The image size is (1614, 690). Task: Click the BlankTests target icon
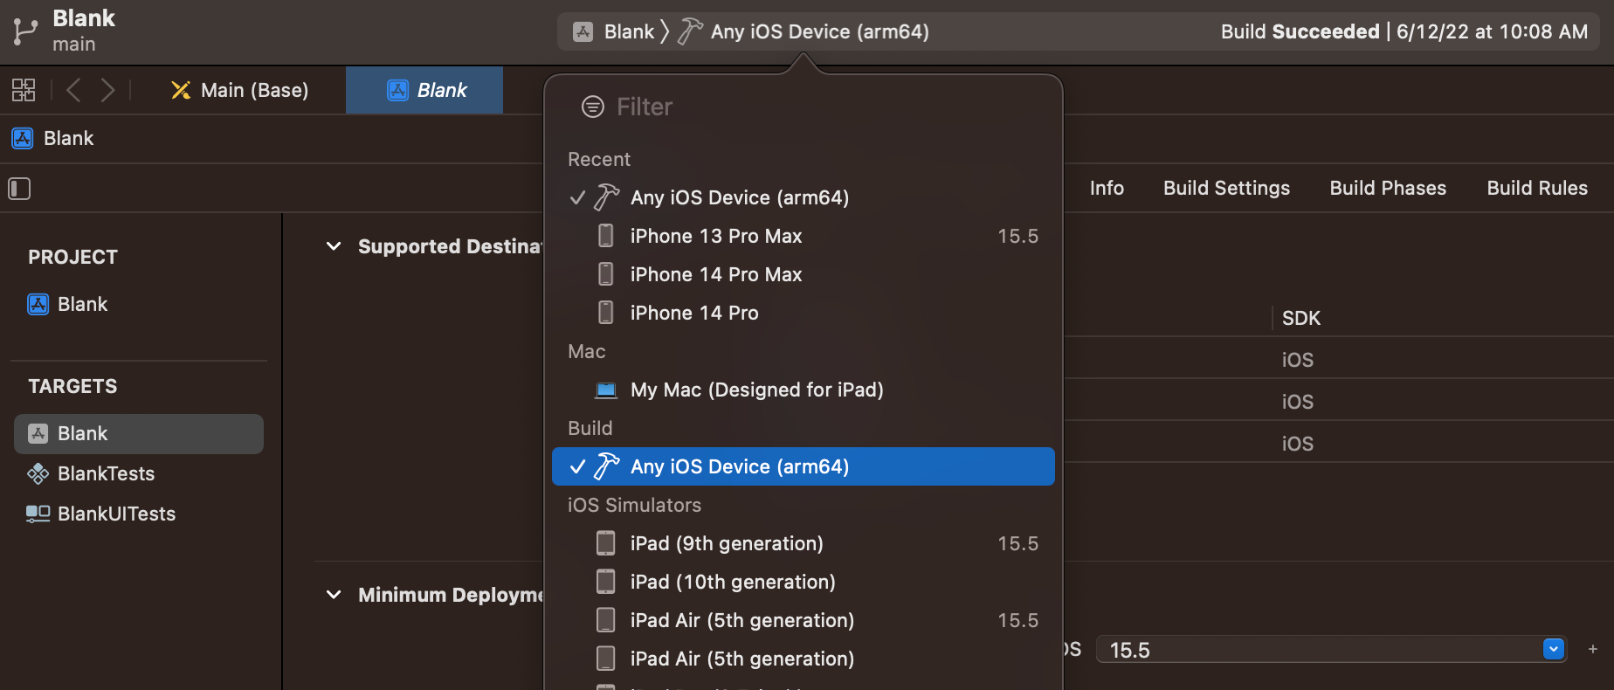[x=38, y=474]
